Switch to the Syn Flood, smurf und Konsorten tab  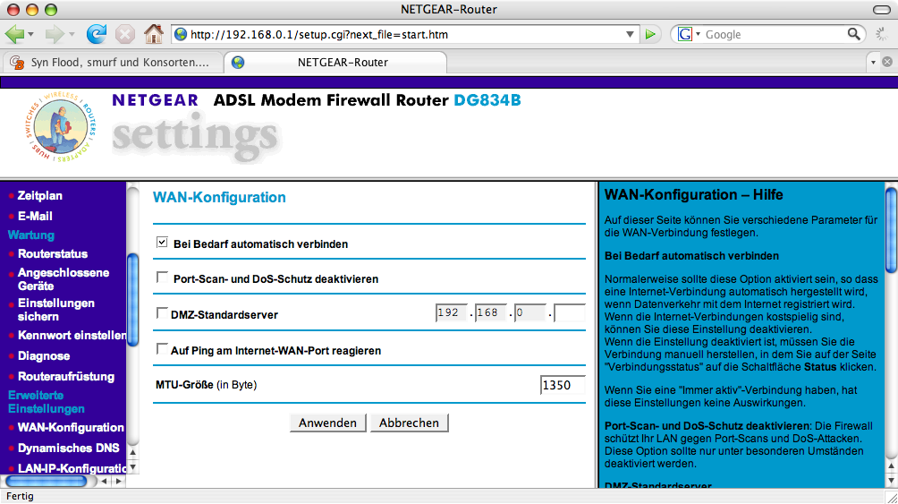[x=113, y=62]
